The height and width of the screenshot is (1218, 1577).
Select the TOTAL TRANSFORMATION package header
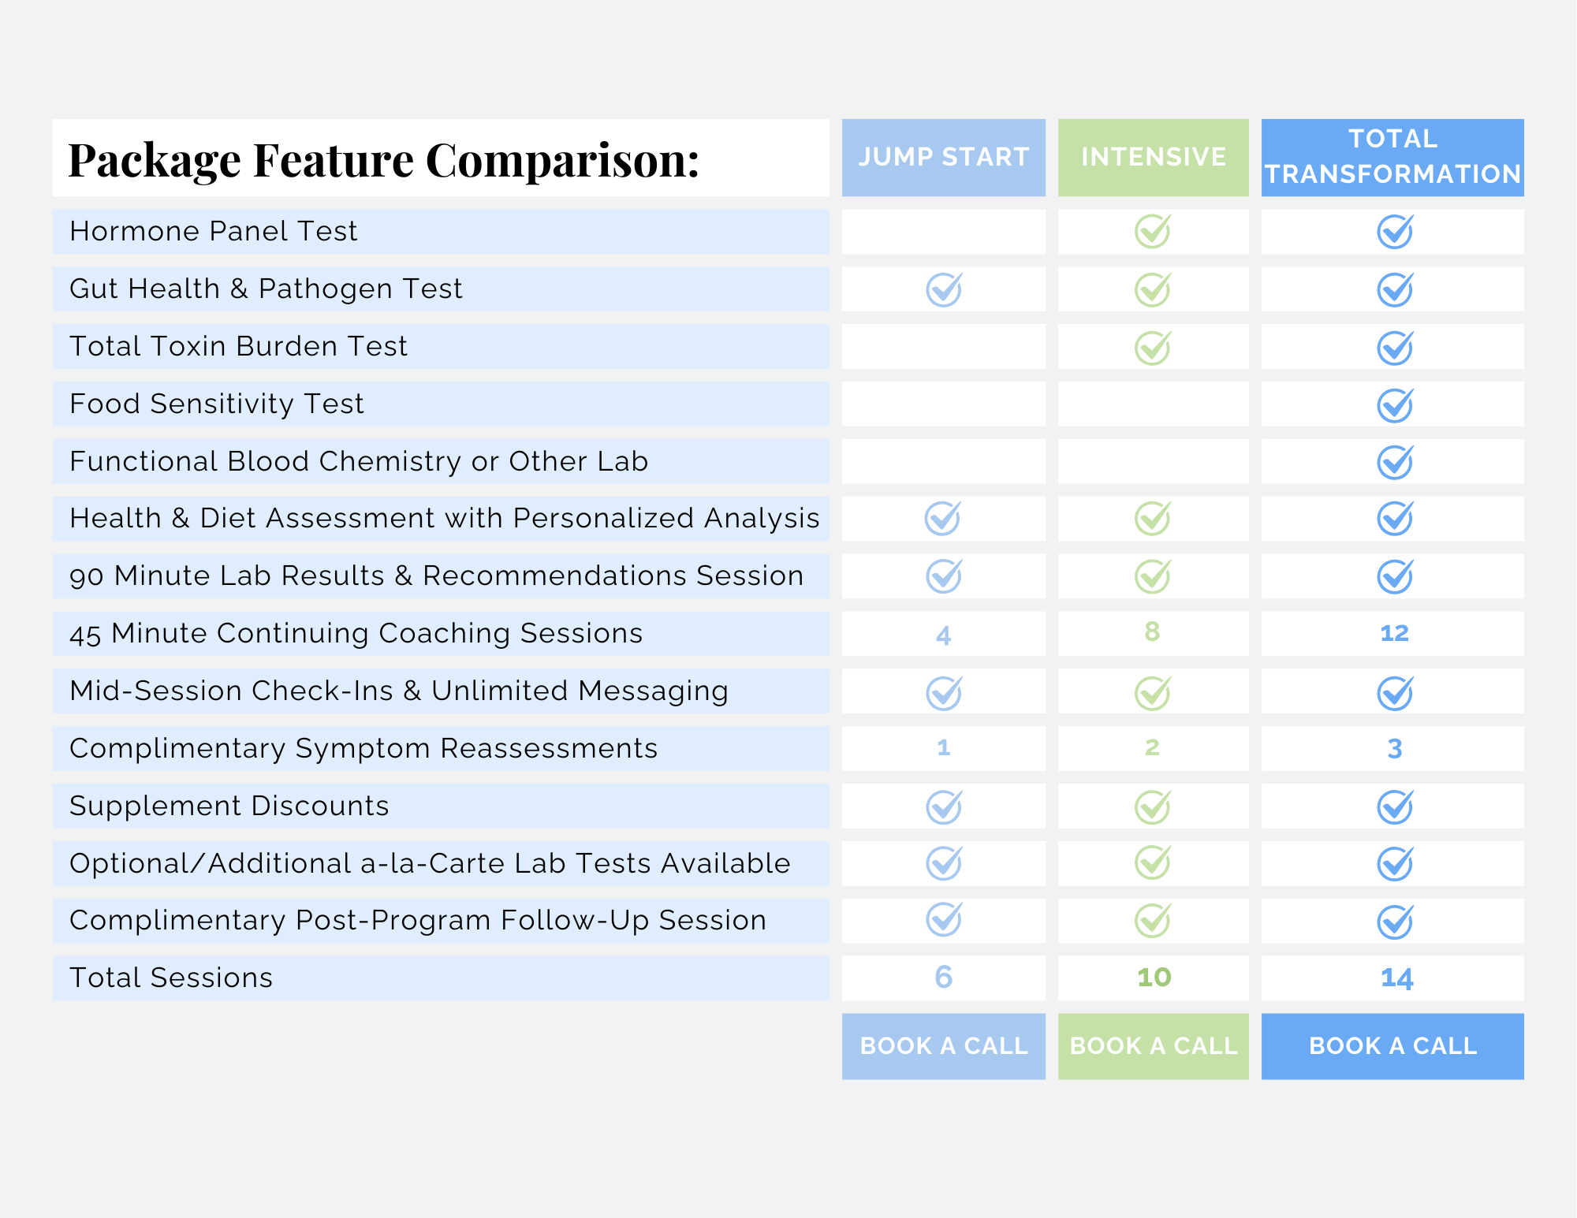click(1392, 157)
